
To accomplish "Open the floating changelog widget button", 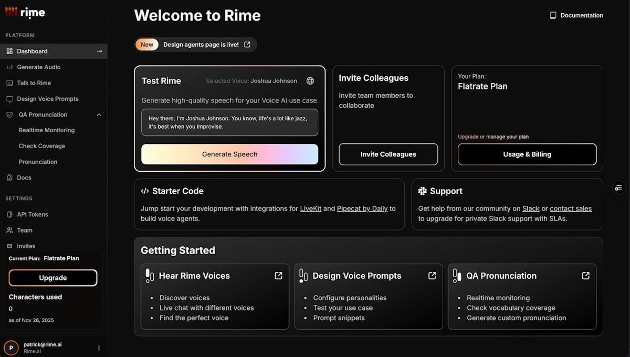I will (618, 187).
